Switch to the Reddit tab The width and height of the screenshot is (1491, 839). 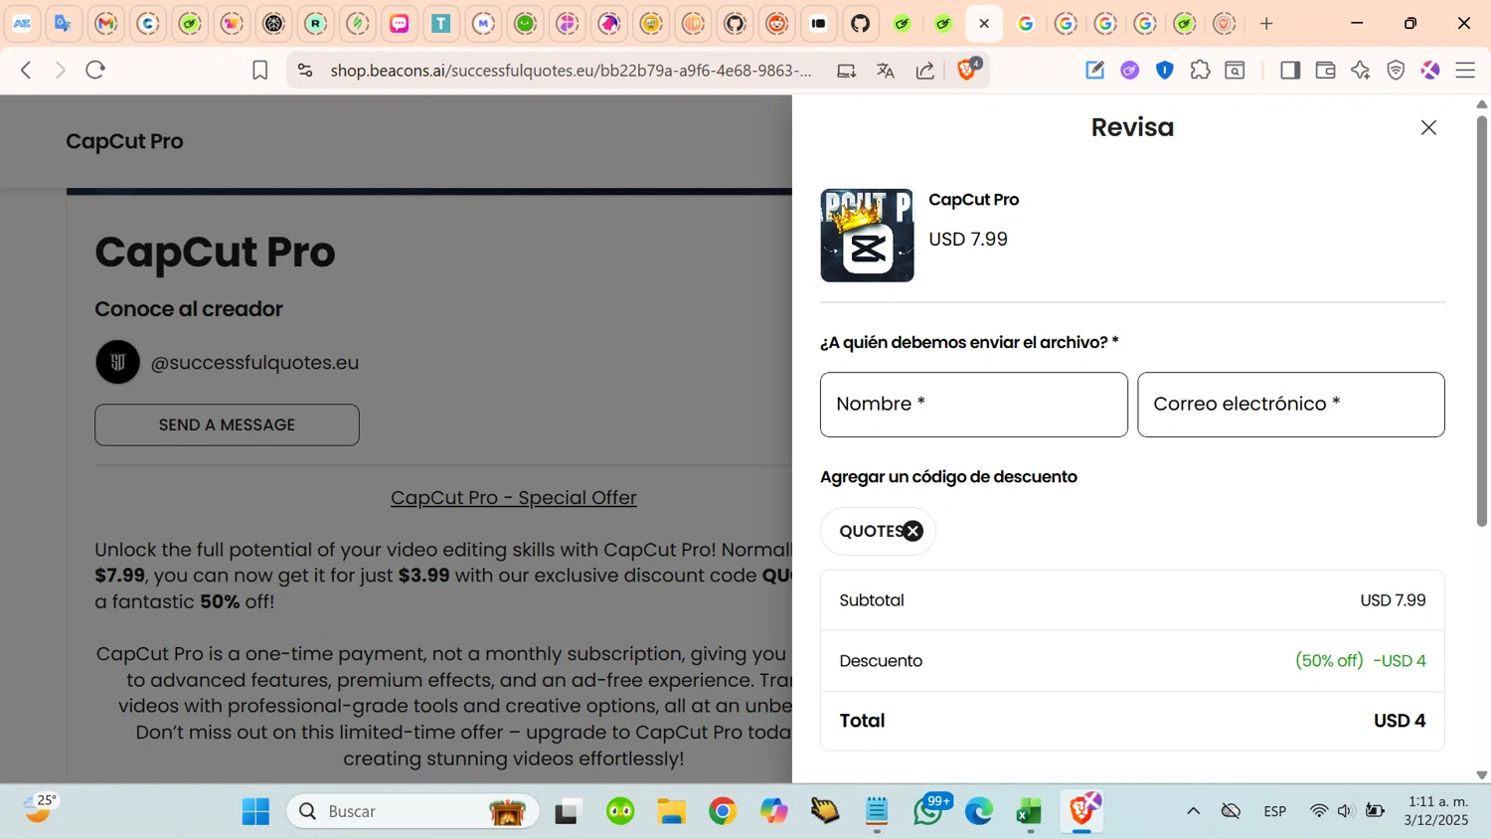[x=776, y=23]
